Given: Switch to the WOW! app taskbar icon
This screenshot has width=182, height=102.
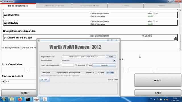Looking at the screenshot, I should [36, 99].
